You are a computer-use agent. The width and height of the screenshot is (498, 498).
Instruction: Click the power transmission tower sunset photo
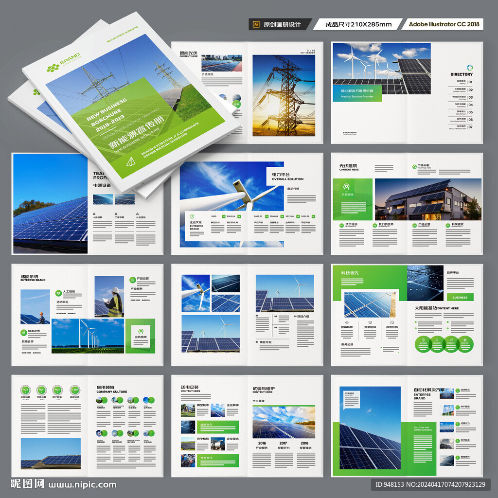[x=284, y=95]
